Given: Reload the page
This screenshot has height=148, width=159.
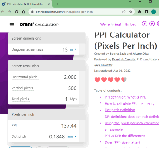Looking at the screenshot, I should (17, 12).
